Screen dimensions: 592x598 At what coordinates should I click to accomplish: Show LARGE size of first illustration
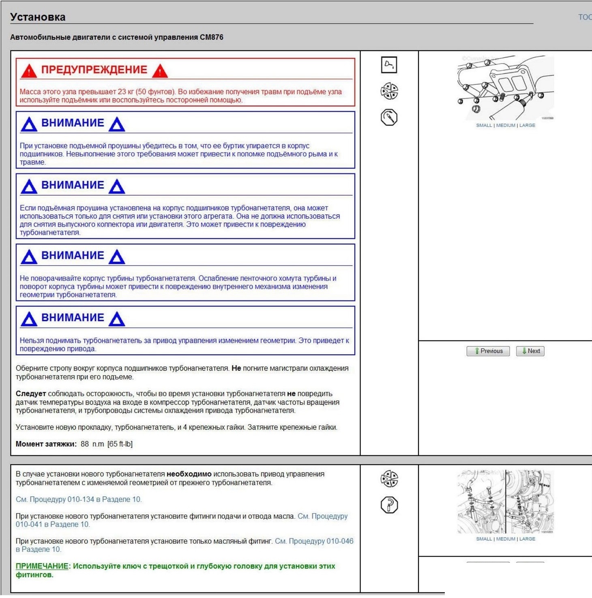pos(527,126)
